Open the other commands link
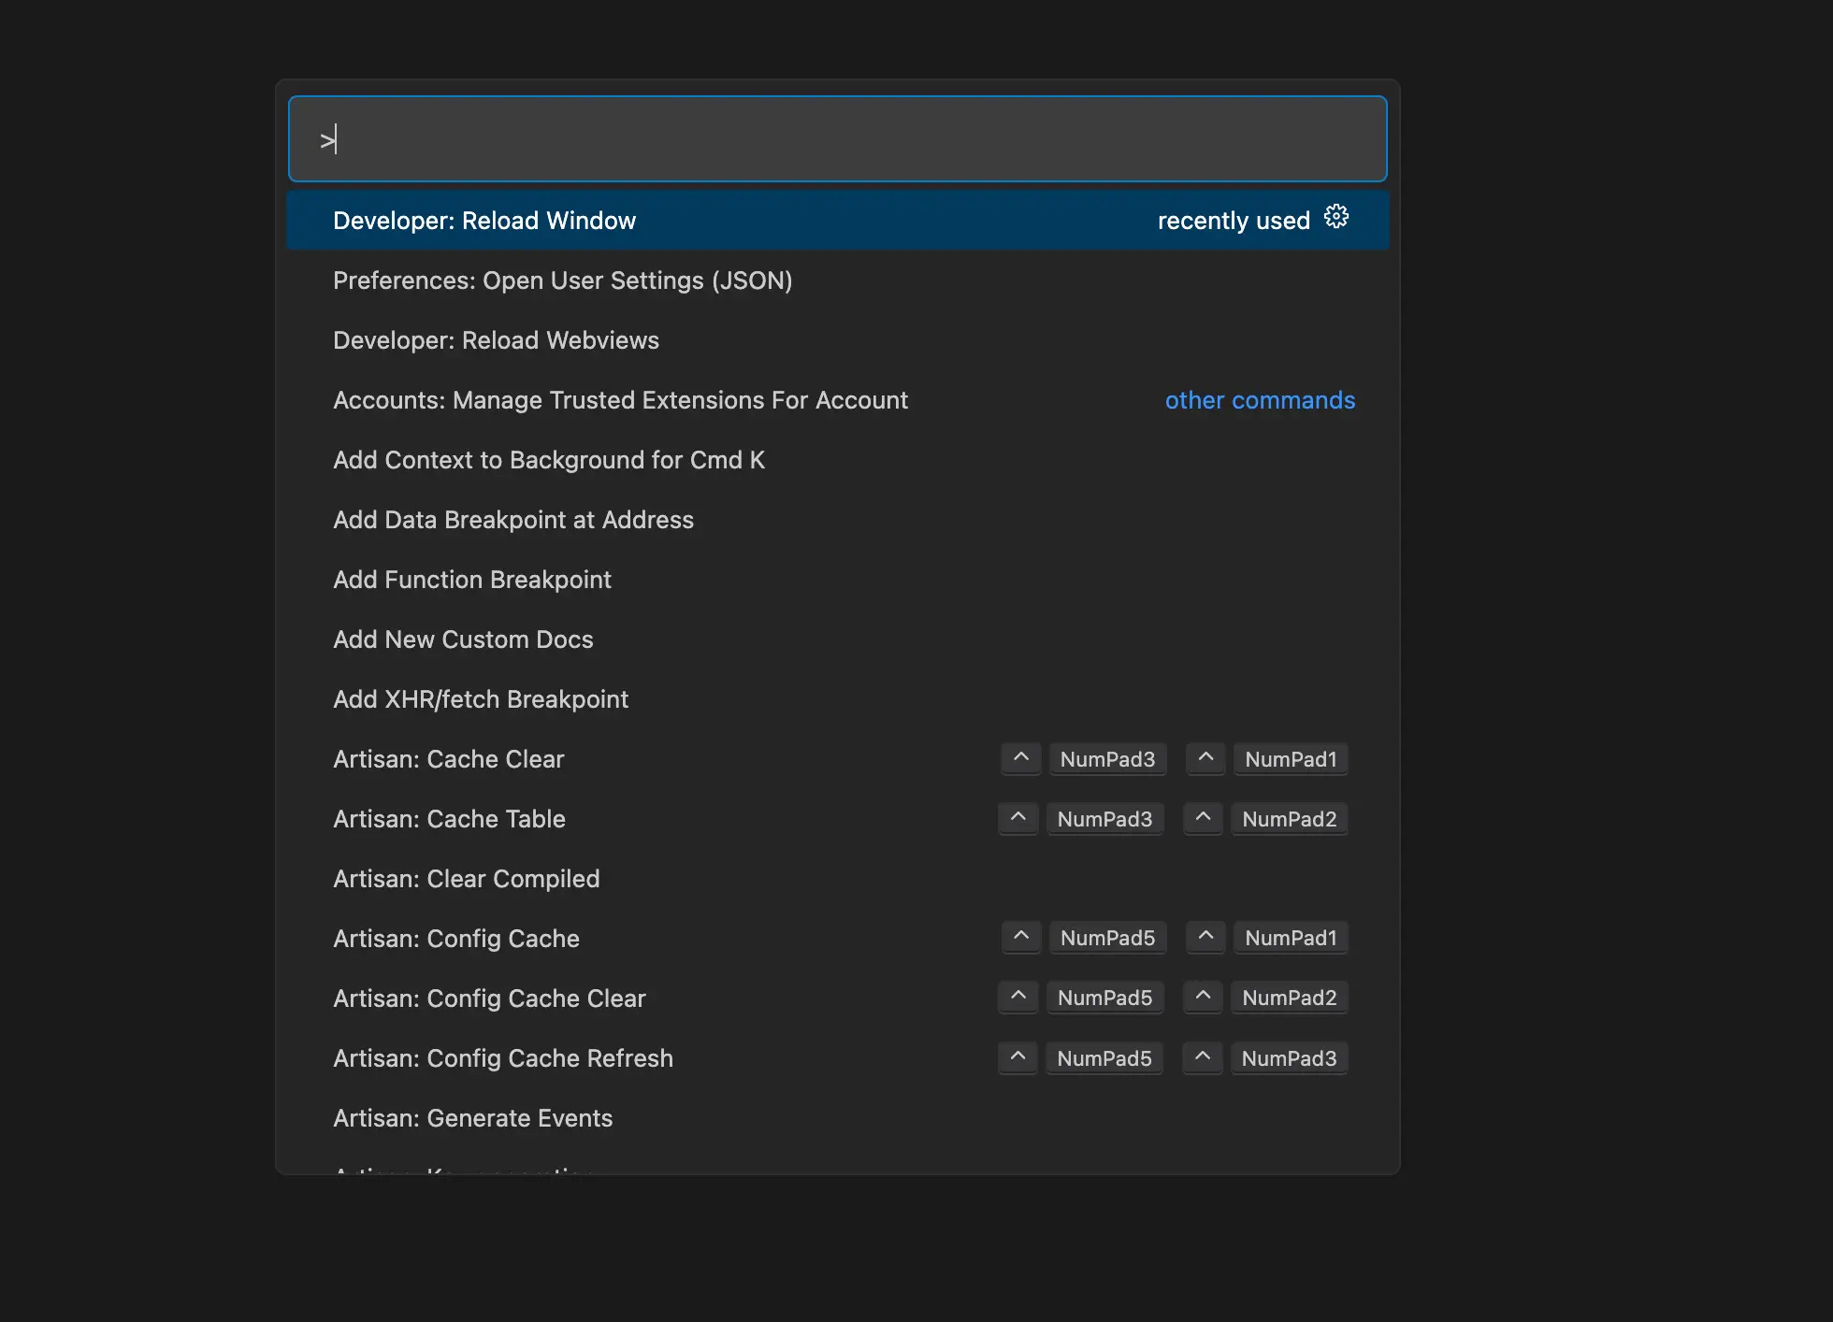The image size is (1833, 1322). pos(1260,400)
